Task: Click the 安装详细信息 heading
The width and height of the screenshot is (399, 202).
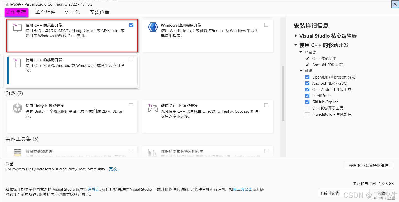Action: coord(311,26)
